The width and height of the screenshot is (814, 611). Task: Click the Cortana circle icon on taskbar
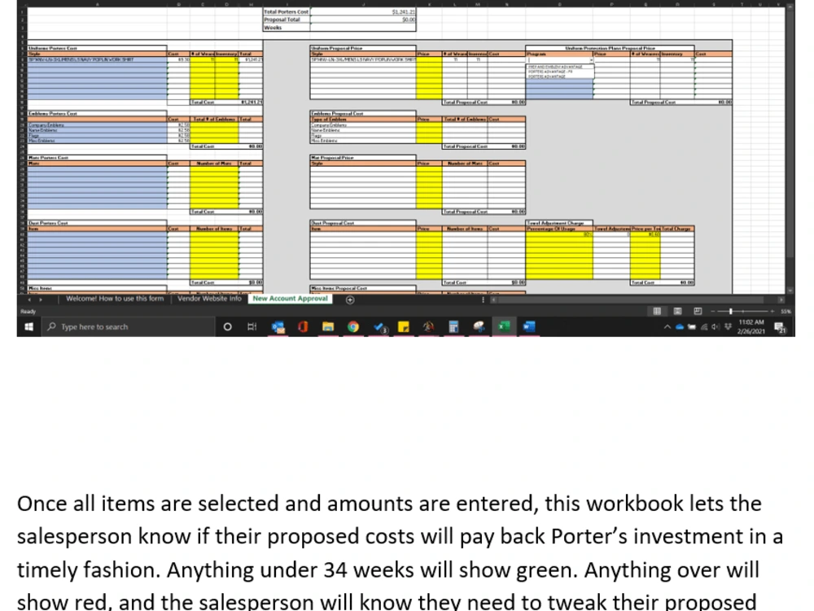pyautogui.click(x=227, y=327)
